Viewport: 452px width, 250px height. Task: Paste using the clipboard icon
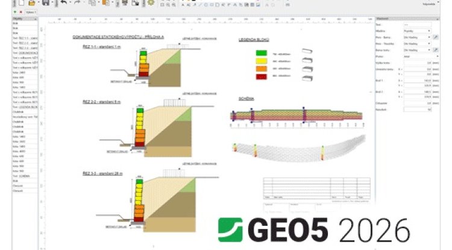[x=106, y=3]
